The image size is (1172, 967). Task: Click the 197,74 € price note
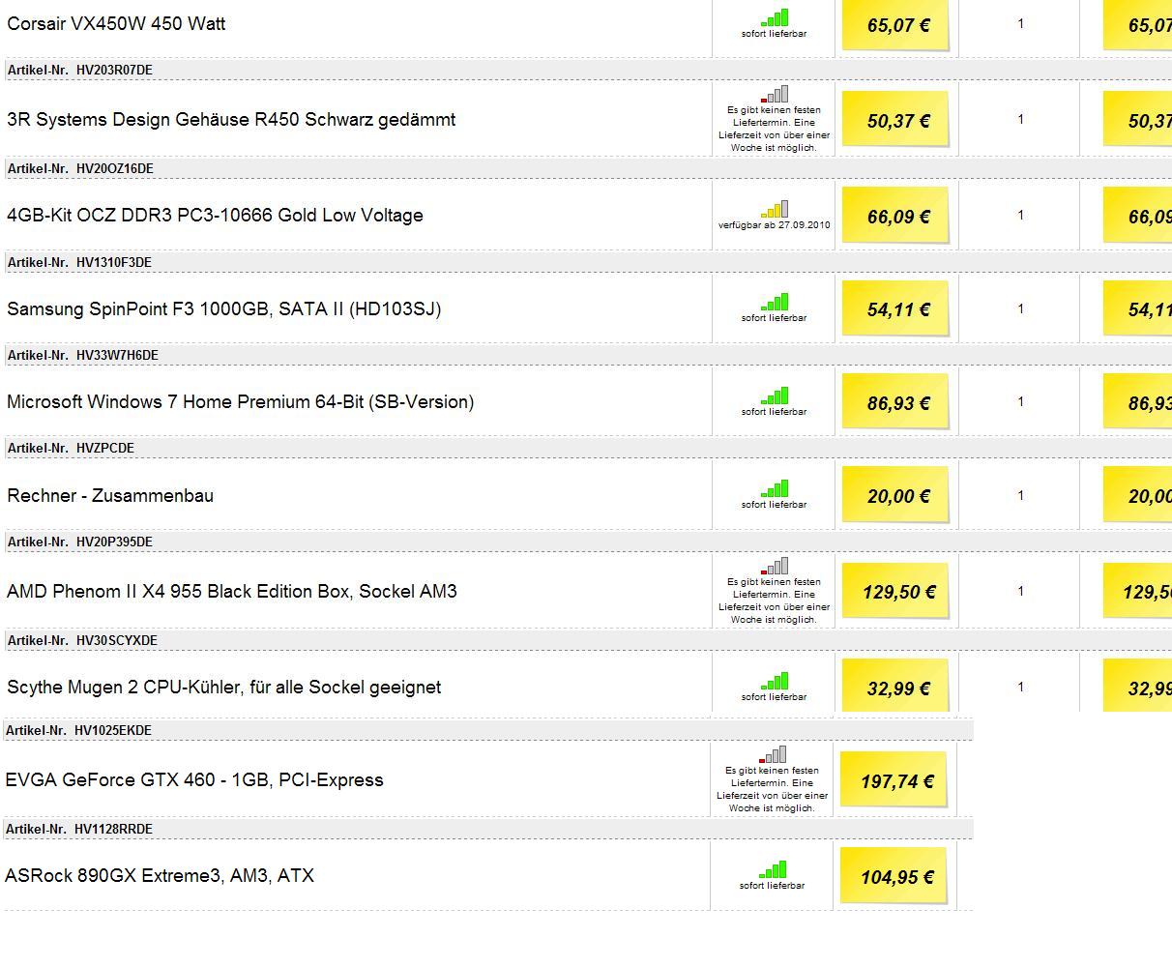pyautogui.click(x=894, y=780)
